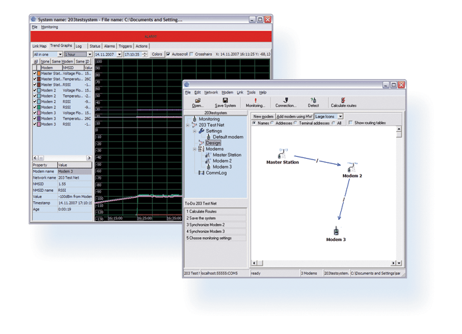Click the Default modem icon in tree

(209, 137)
